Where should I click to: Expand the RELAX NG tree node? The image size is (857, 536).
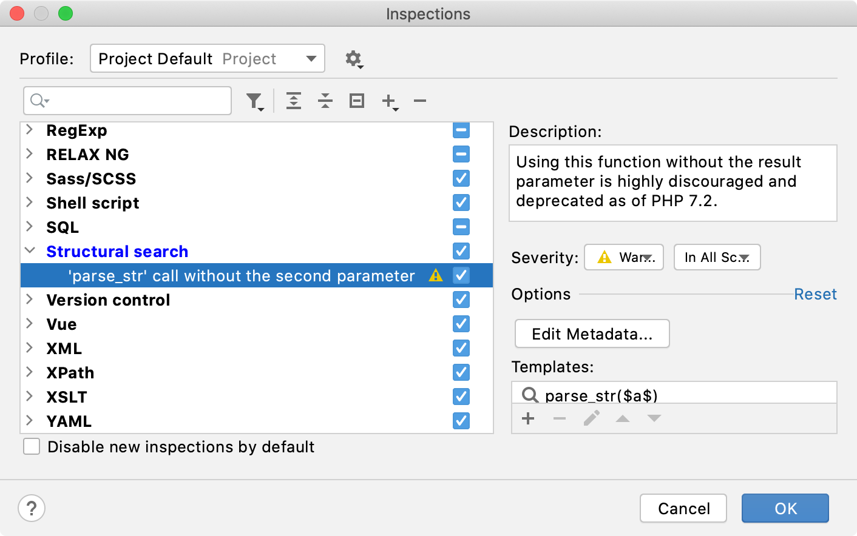coord(29,153)
